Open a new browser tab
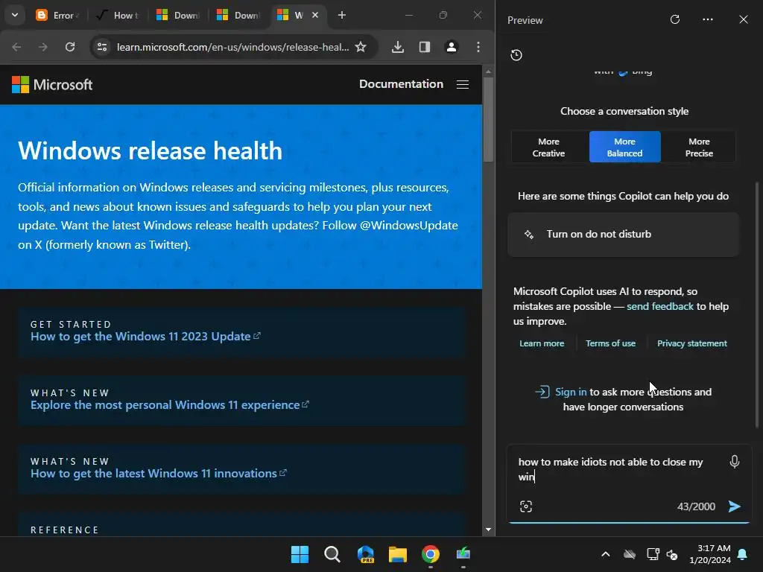 click(x=341, y=15)
